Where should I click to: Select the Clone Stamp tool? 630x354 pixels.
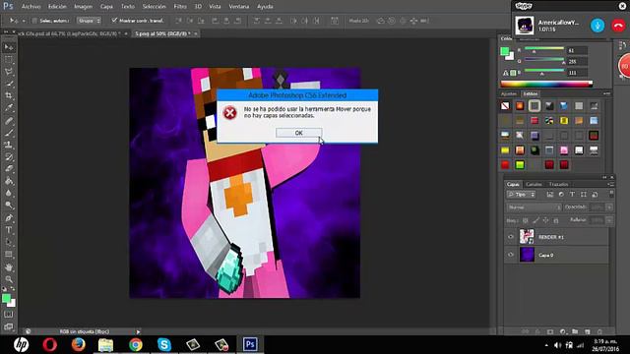(9, 145)
